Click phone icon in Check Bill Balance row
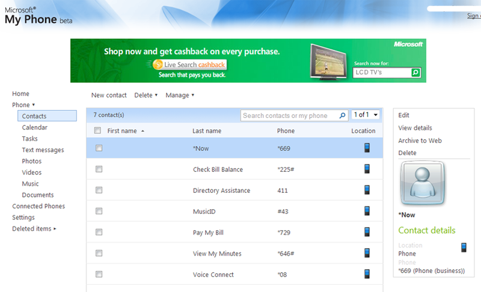The height and width of the screenshot is (292, 481). click(367, 169)
